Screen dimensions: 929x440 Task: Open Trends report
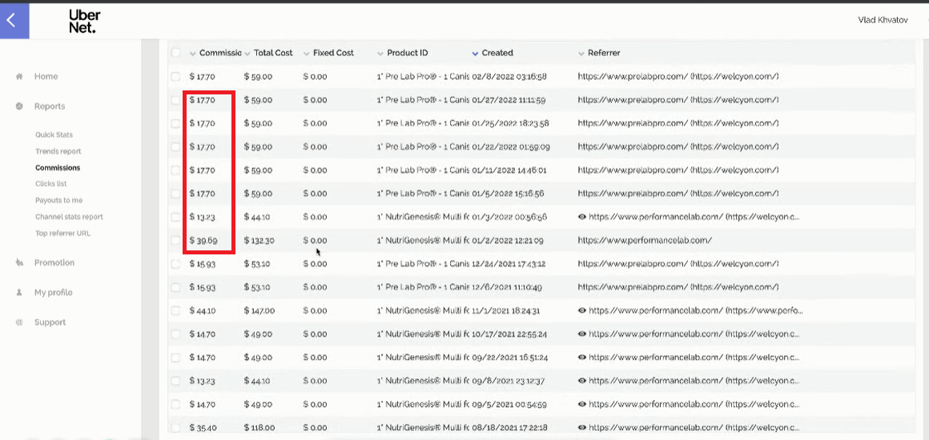click(58, 152)
